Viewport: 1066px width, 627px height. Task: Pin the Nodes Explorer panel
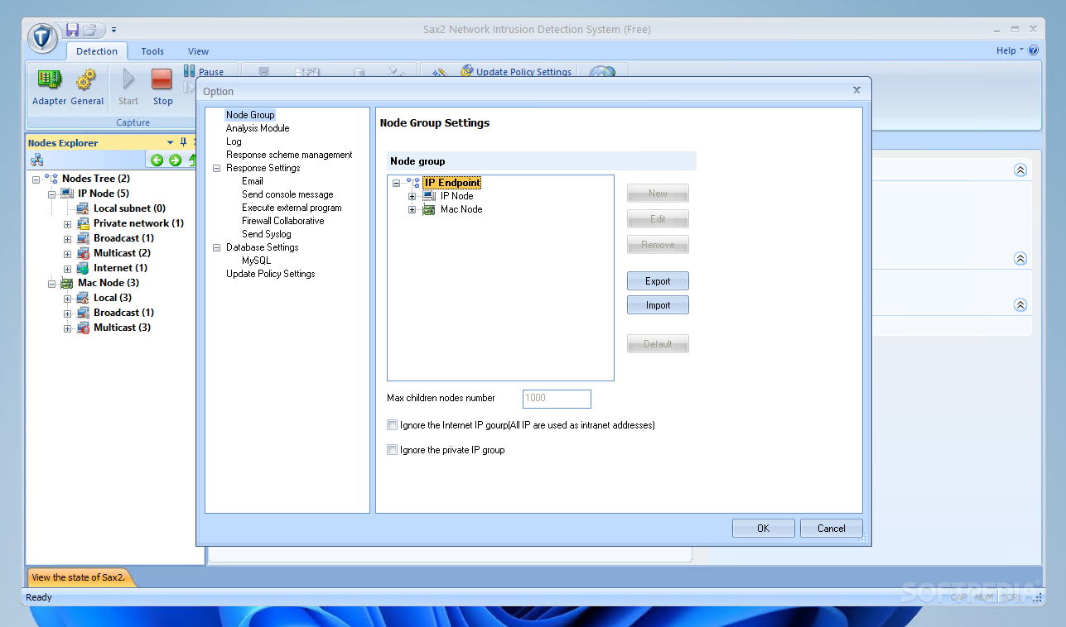click(184, 142)
